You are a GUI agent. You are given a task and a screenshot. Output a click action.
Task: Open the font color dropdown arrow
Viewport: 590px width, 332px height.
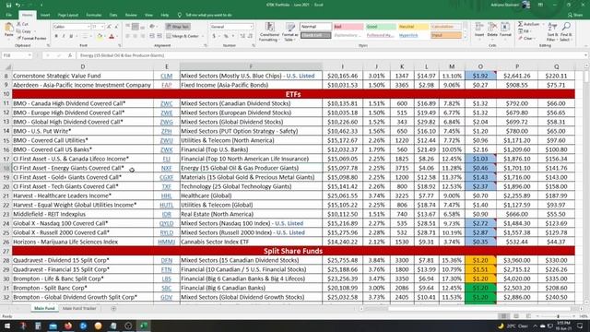117,37
